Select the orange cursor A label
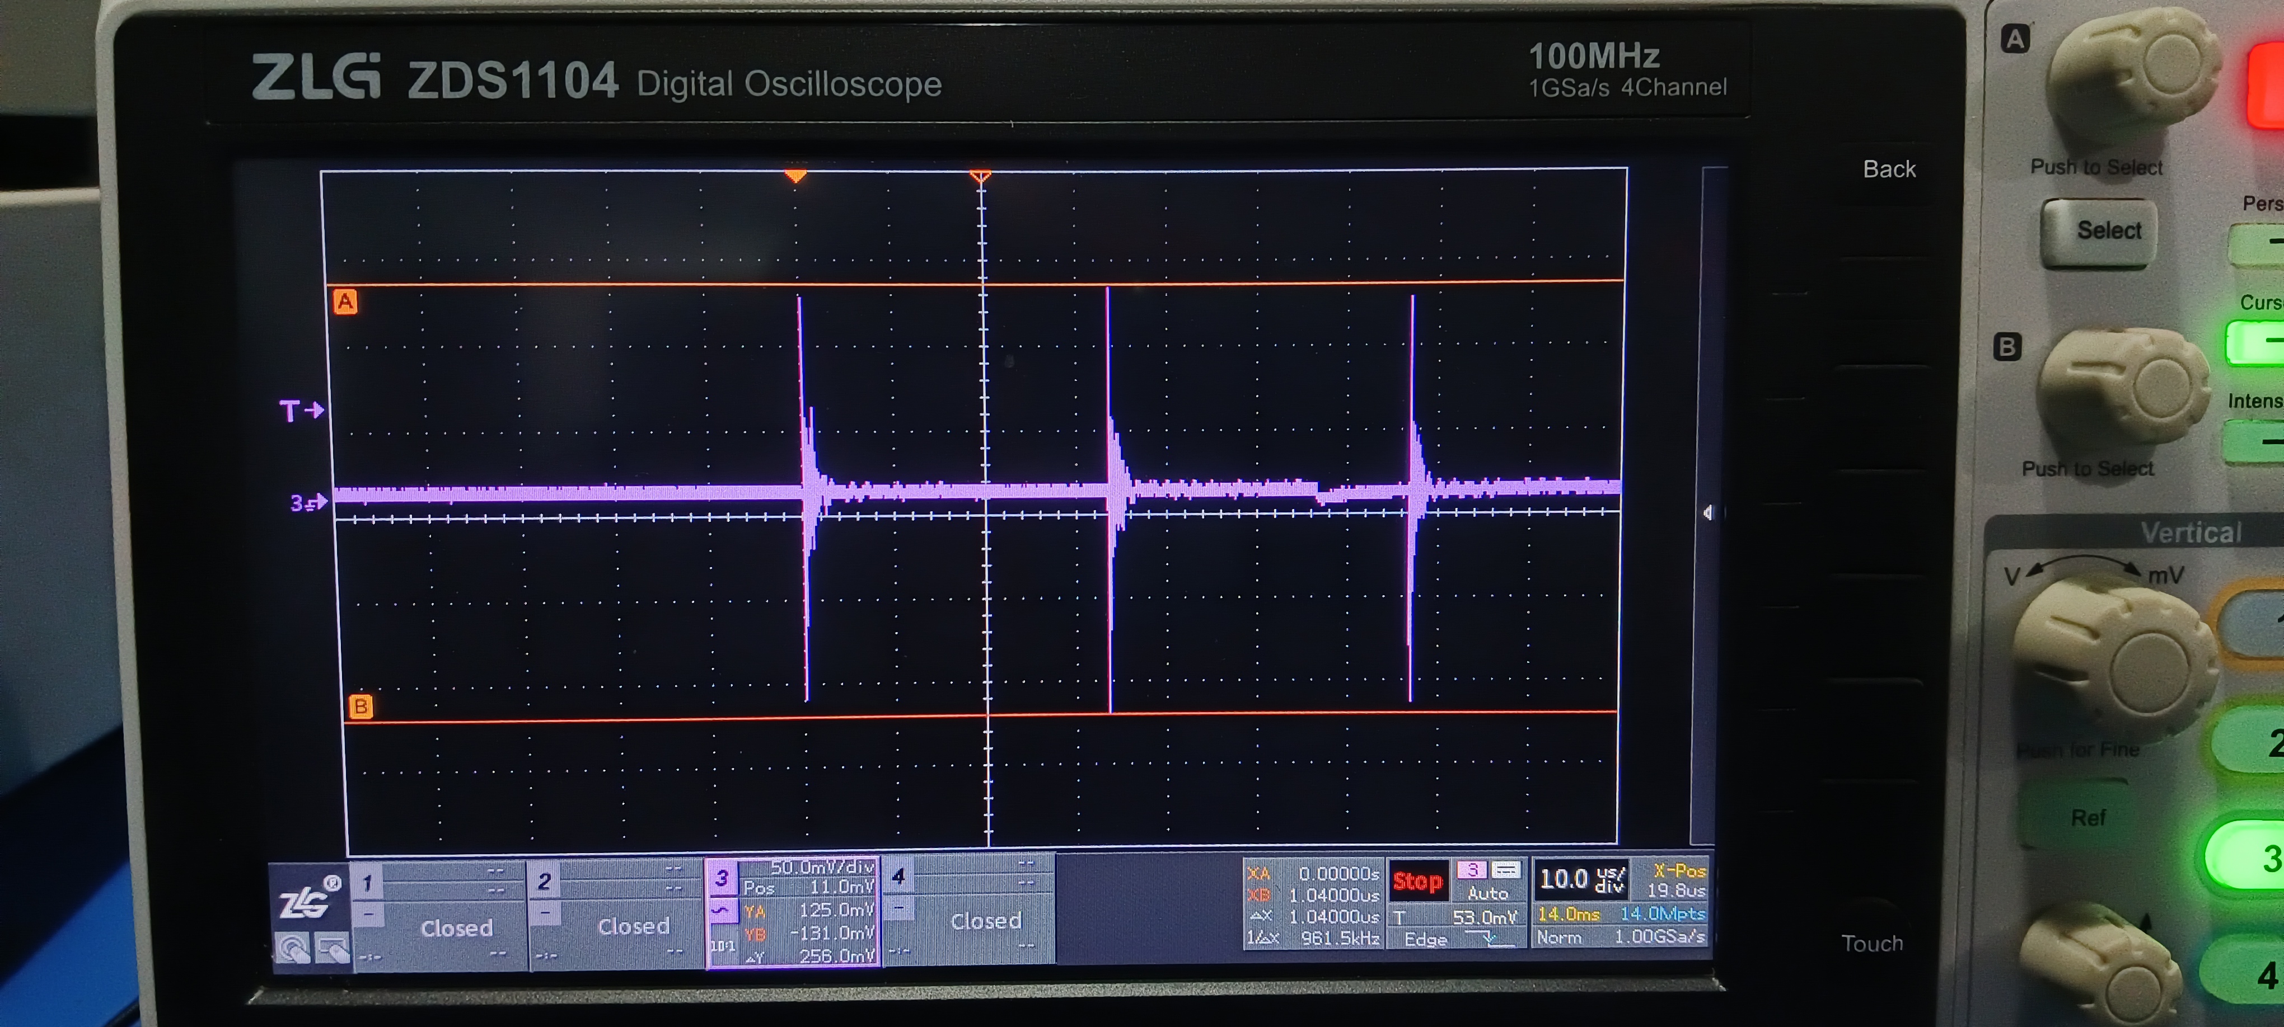The image size is (2284, 1027). coord(345,301)
